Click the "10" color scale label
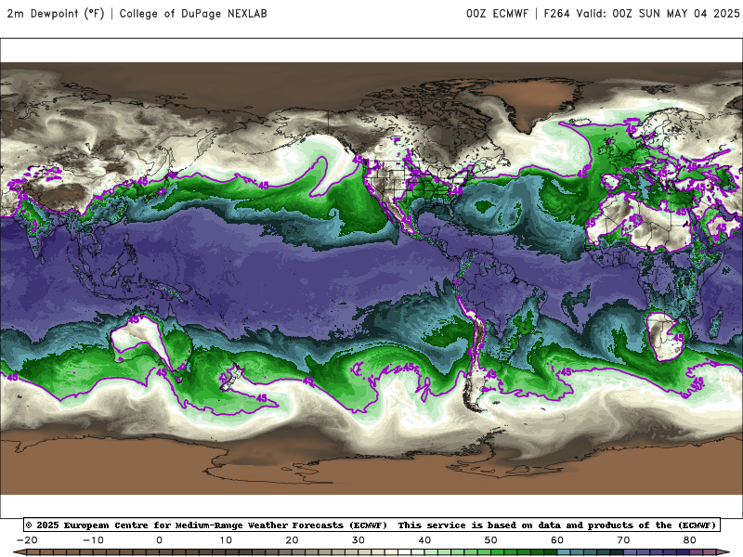The height and width of the screenshot is (557, 743). tap(226, 540)
